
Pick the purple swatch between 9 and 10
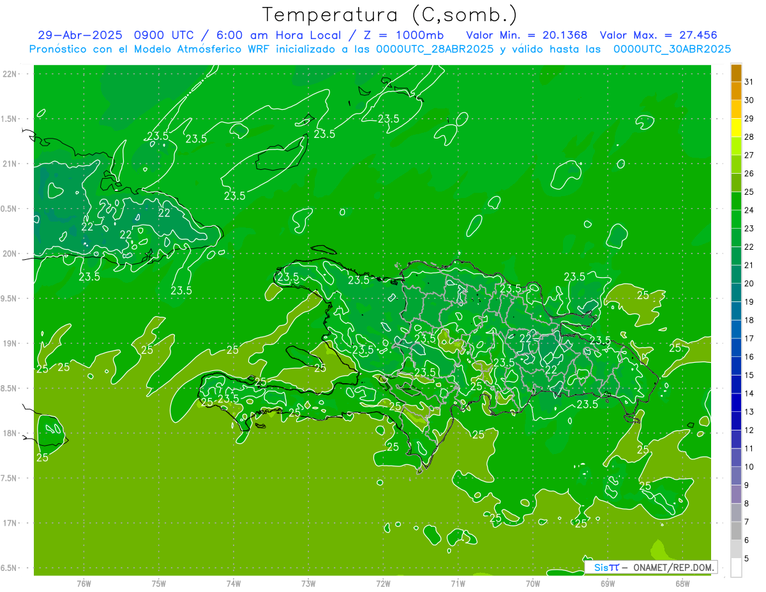736,476
